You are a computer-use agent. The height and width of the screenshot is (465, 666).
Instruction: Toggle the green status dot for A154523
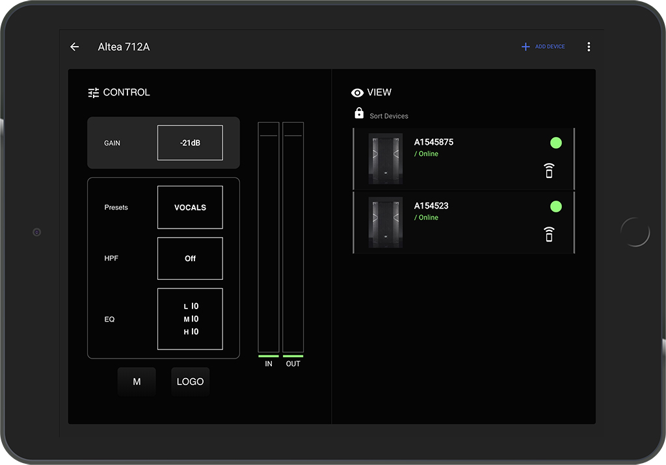pyautogui.click(x=555, y=207)
